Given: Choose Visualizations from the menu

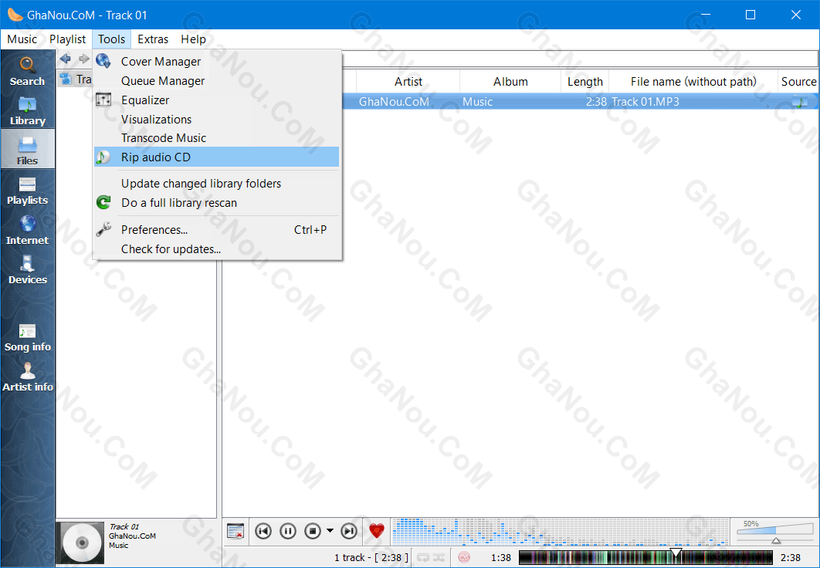Looking at the screenshot, I should pyautogui.click(x=216, y=119).
